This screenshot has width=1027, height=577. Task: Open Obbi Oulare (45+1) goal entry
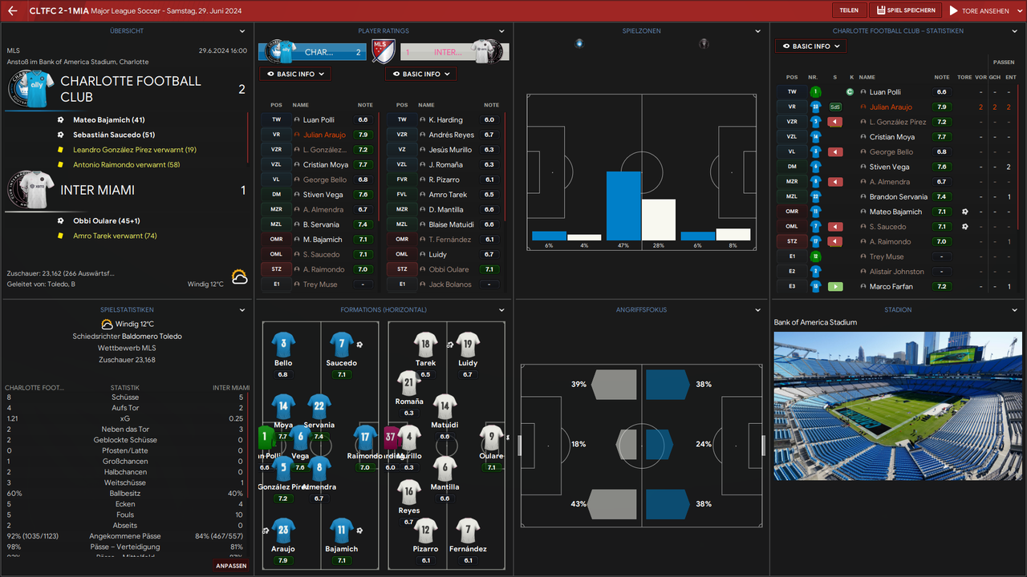point(107,220)
